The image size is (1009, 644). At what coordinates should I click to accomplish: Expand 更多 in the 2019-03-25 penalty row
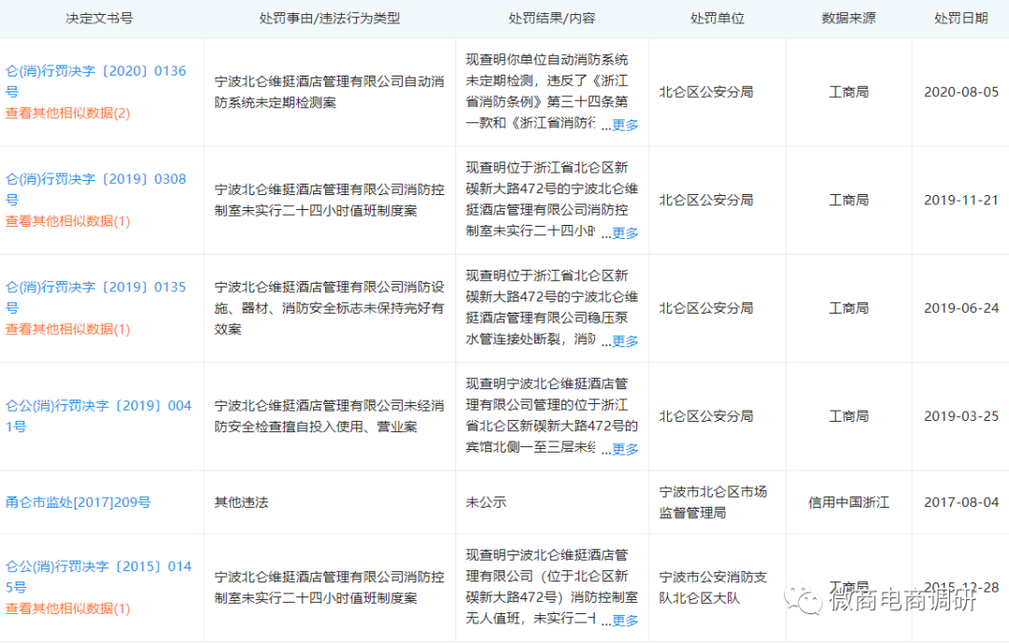pyautogui.click(x=625, y=450)
